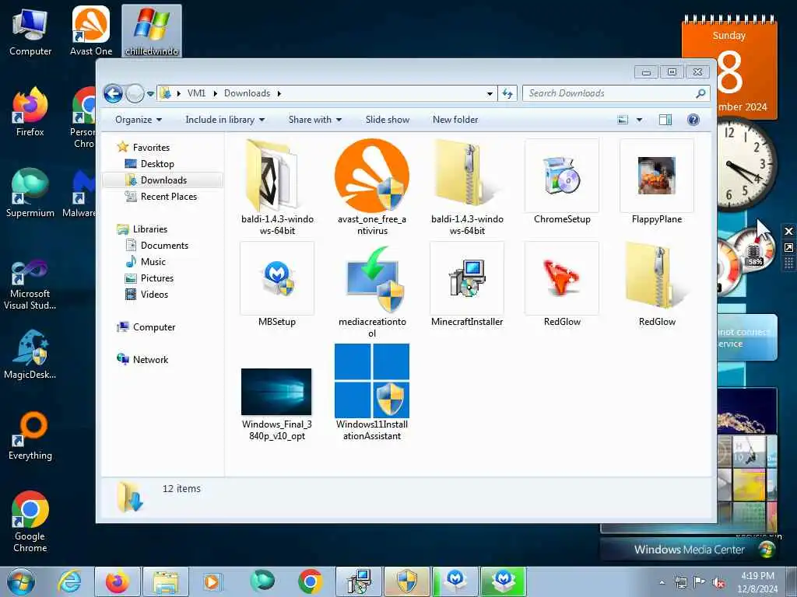Open the more view options dropdown arrow
The width and height of the screenshot is (797, 597).
point(640,120)
